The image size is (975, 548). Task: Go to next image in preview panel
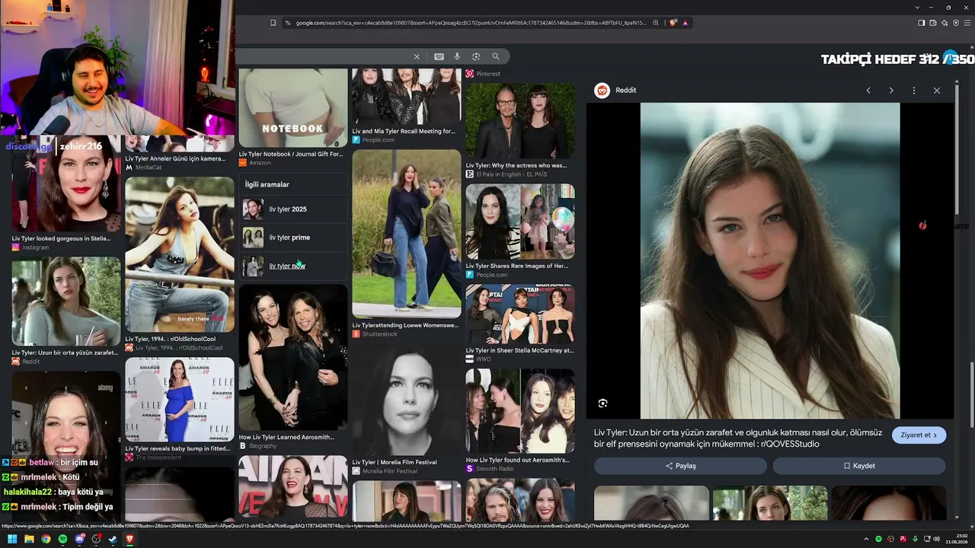coord(891,91)
